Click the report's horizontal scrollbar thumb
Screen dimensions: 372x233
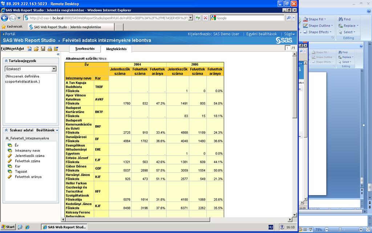pos(137,220)
